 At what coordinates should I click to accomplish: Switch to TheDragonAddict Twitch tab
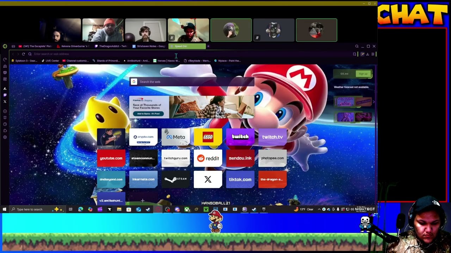click(x=111, y=46)
